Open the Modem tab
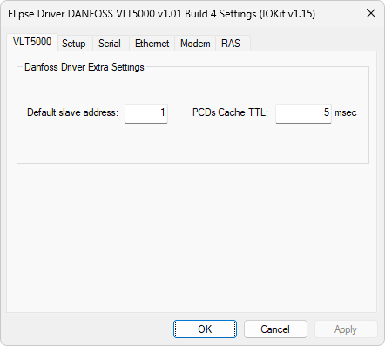 [195, 44]
